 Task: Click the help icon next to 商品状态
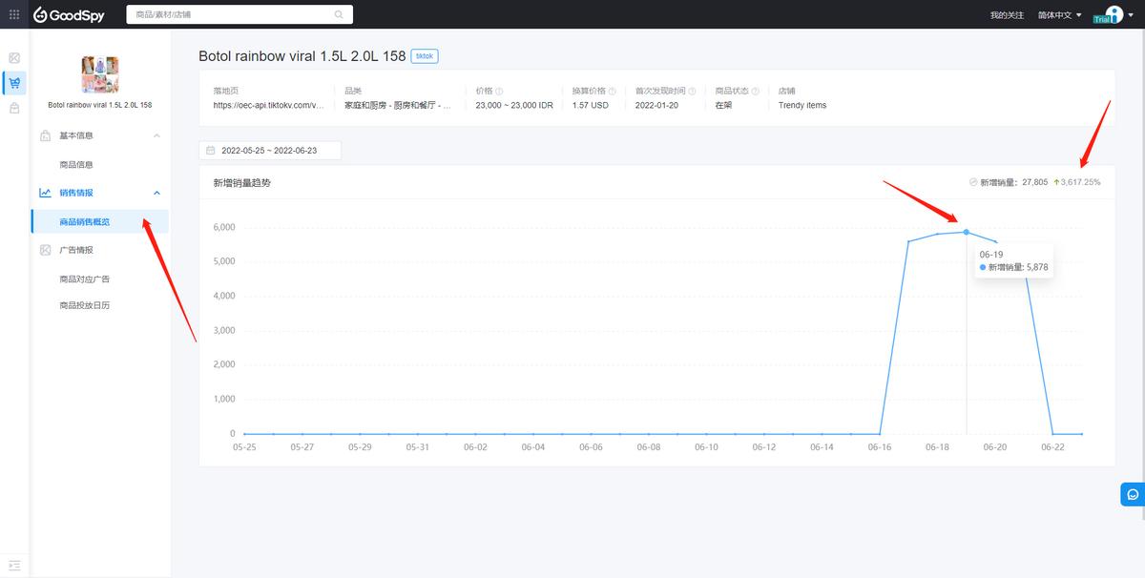coord(755,92)
